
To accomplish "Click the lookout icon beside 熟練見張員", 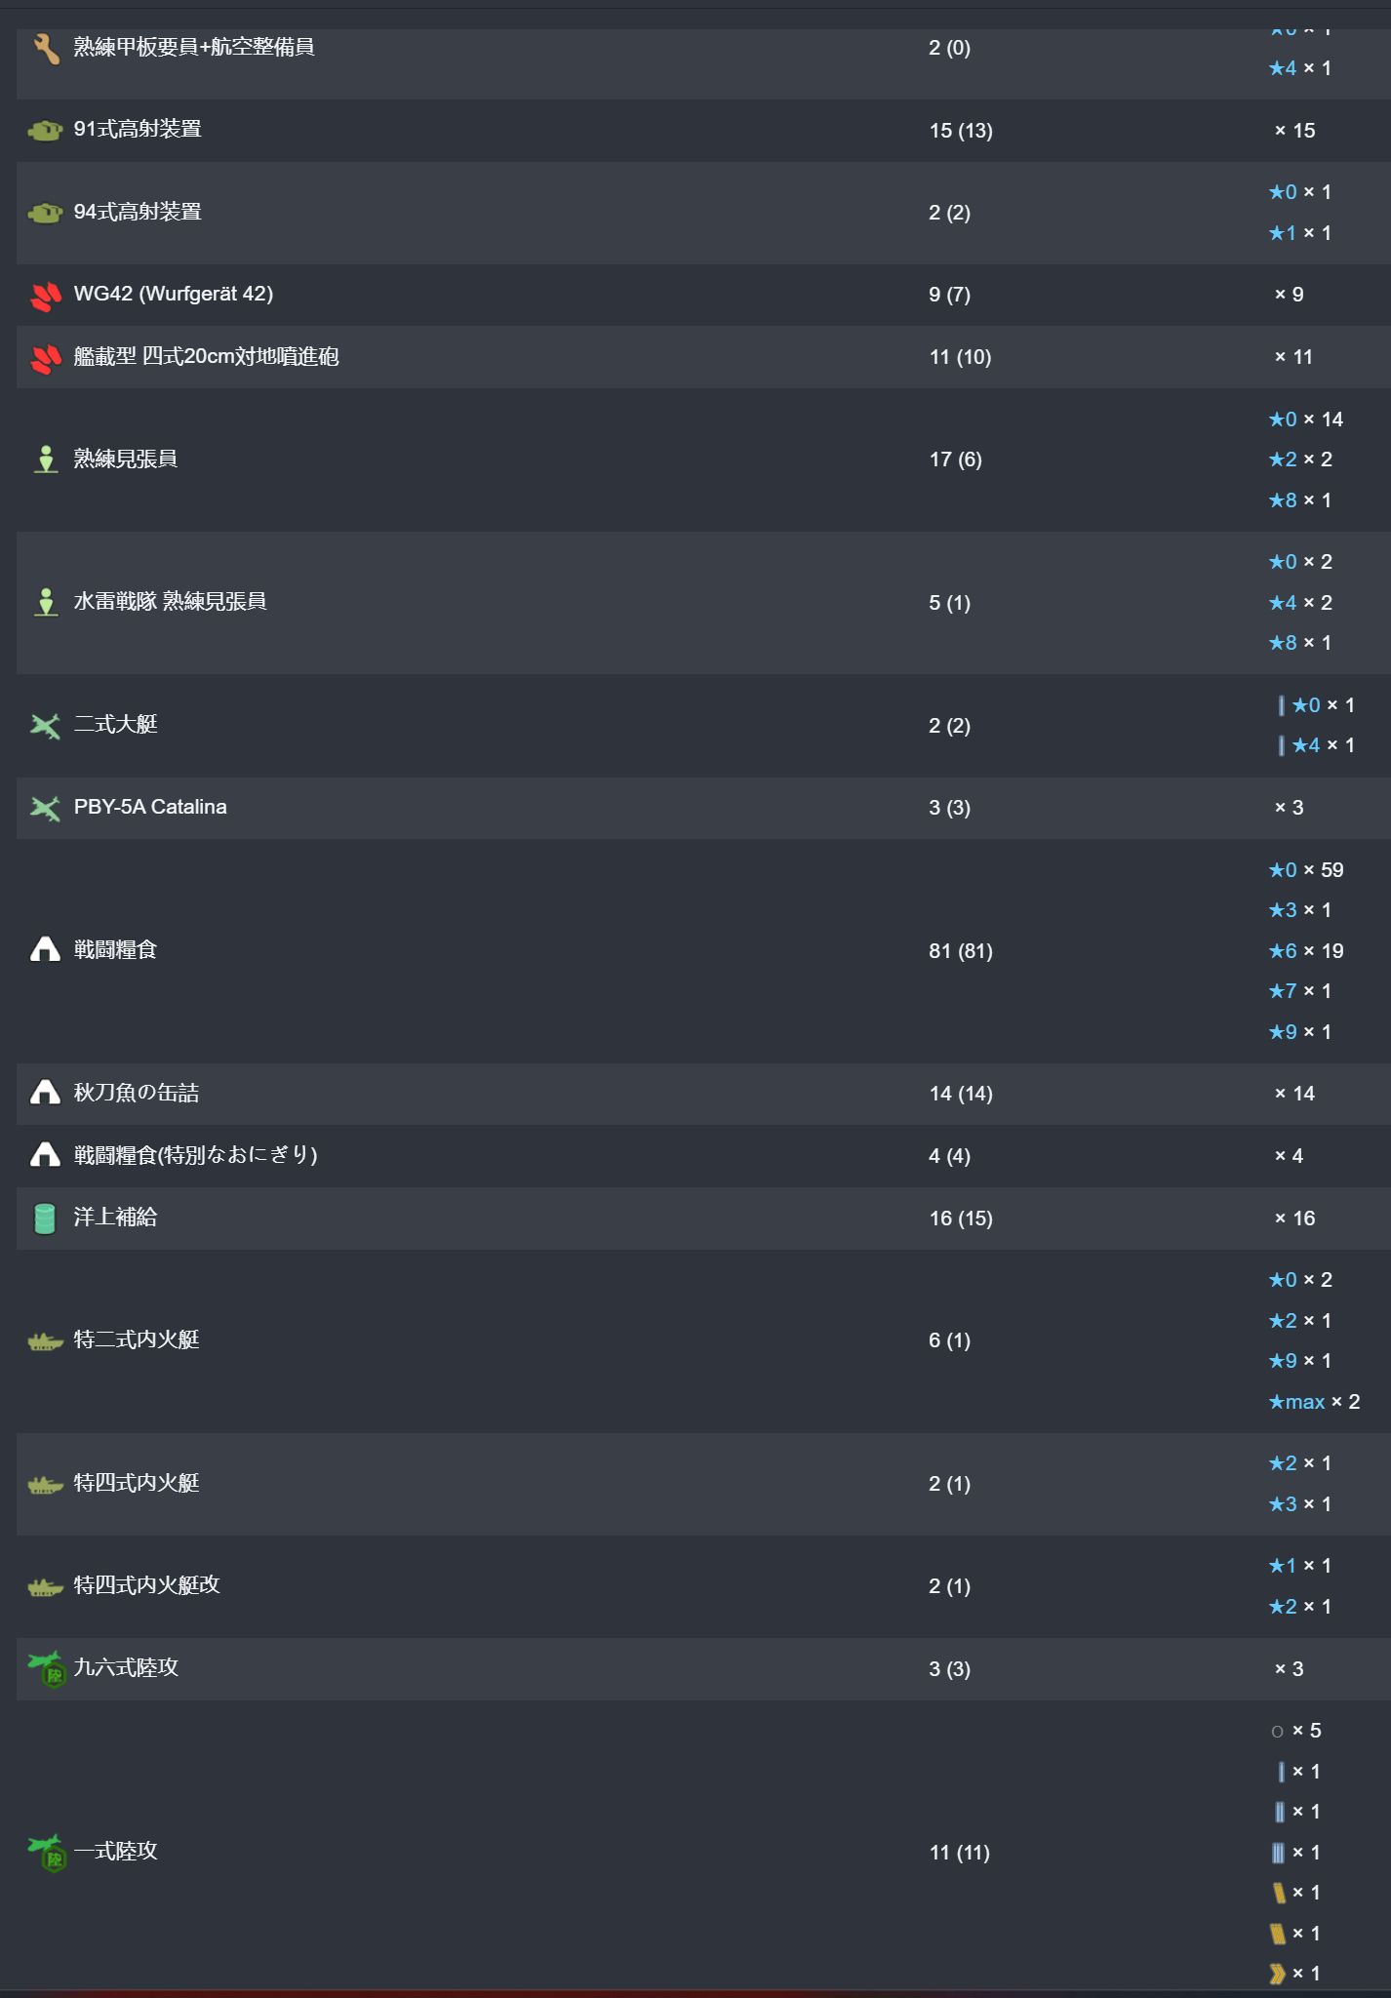I will [46, 460].
